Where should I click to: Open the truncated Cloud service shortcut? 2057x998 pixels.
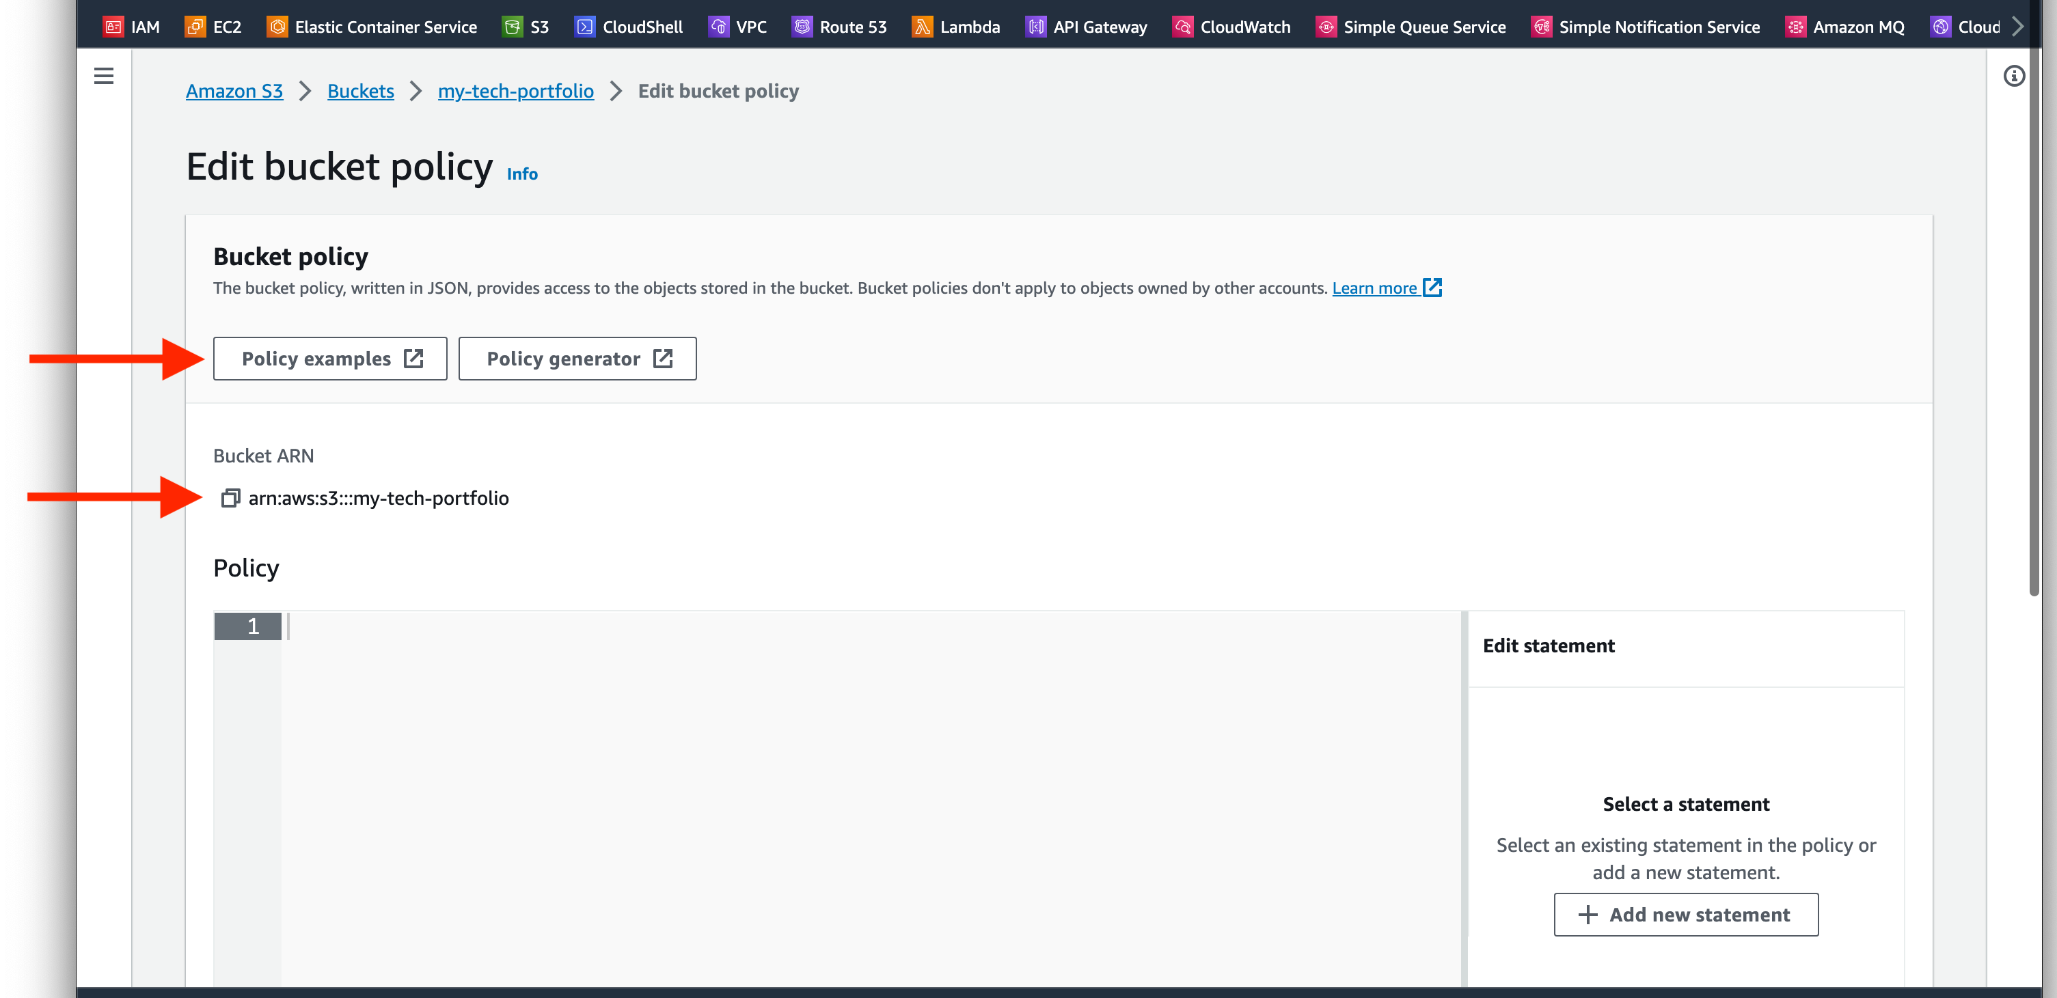pyautogui.click(x=1965, y=27)
